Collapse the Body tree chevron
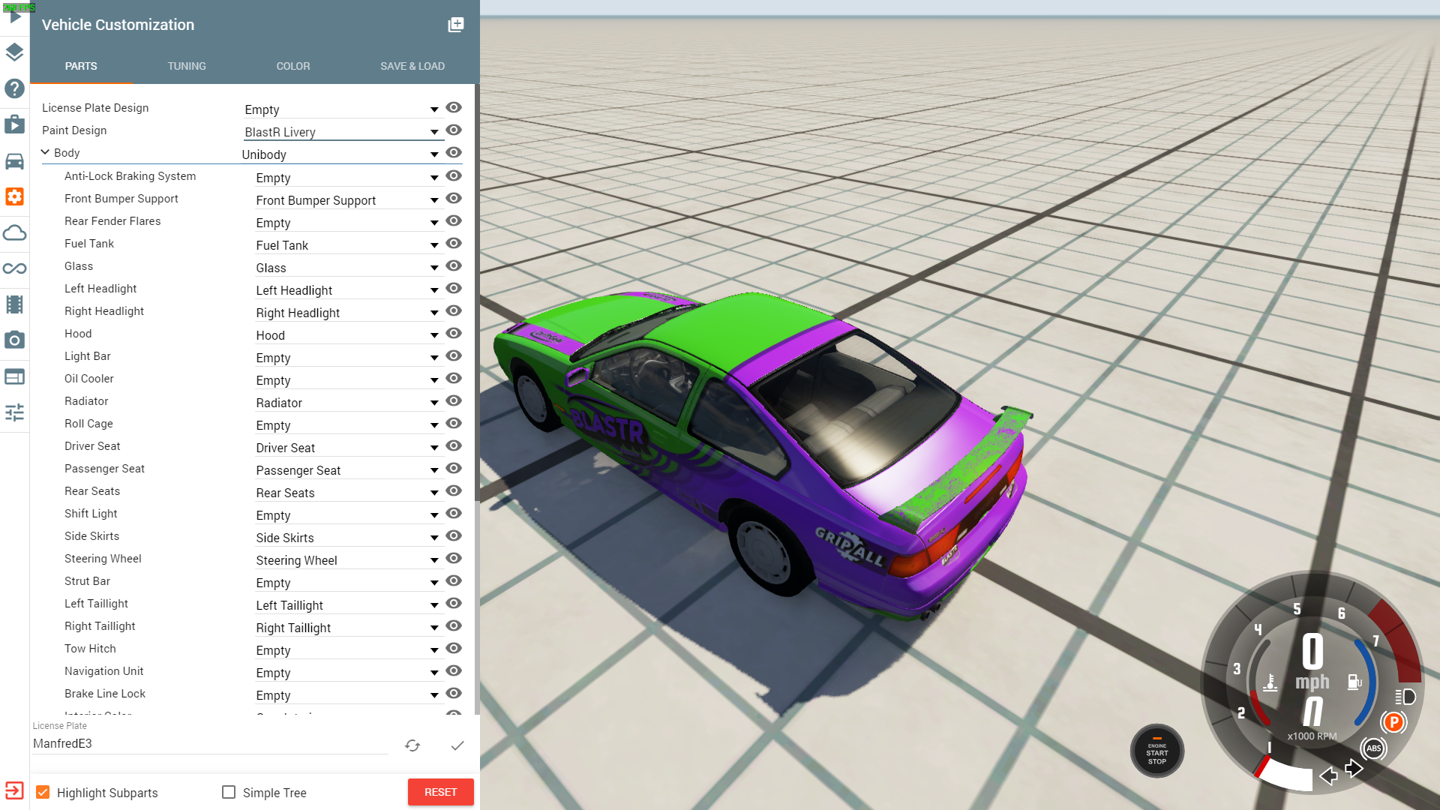 tap(45, 152)
